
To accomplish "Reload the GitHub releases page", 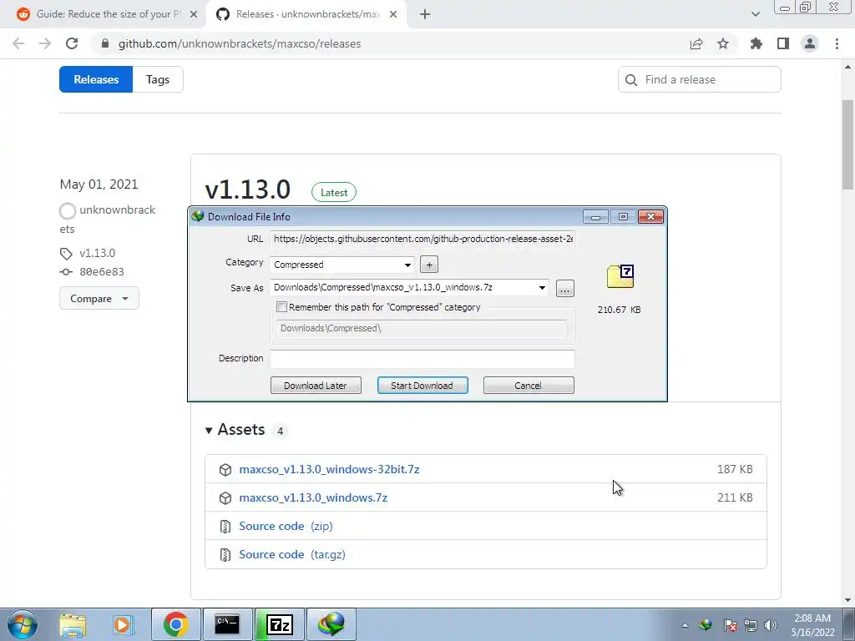I will click(x=72, y=43).
